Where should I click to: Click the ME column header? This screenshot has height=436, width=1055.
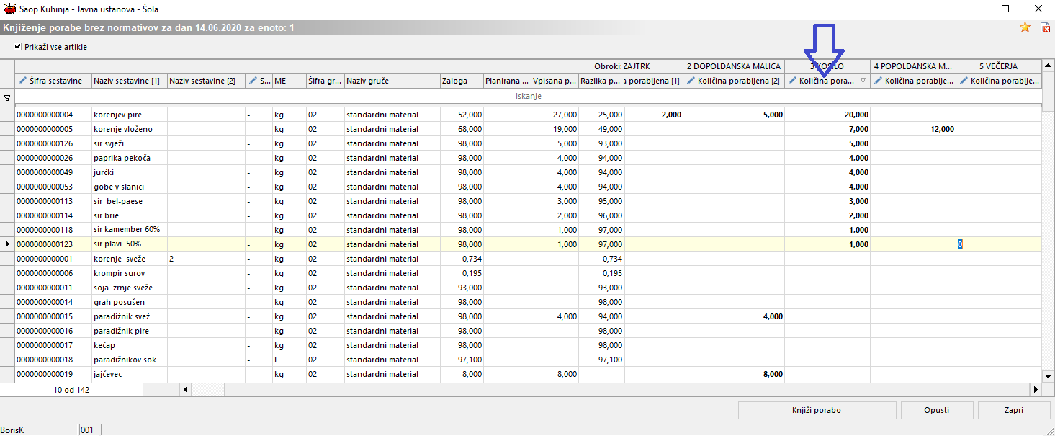tap(289, 81)
